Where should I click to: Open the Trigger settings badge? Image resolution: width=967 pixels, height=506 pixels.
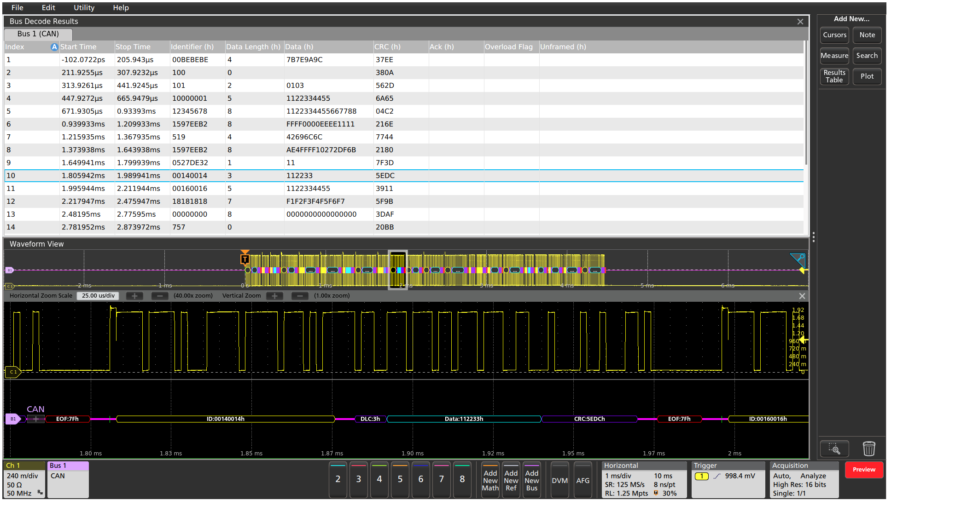point(728,480)
